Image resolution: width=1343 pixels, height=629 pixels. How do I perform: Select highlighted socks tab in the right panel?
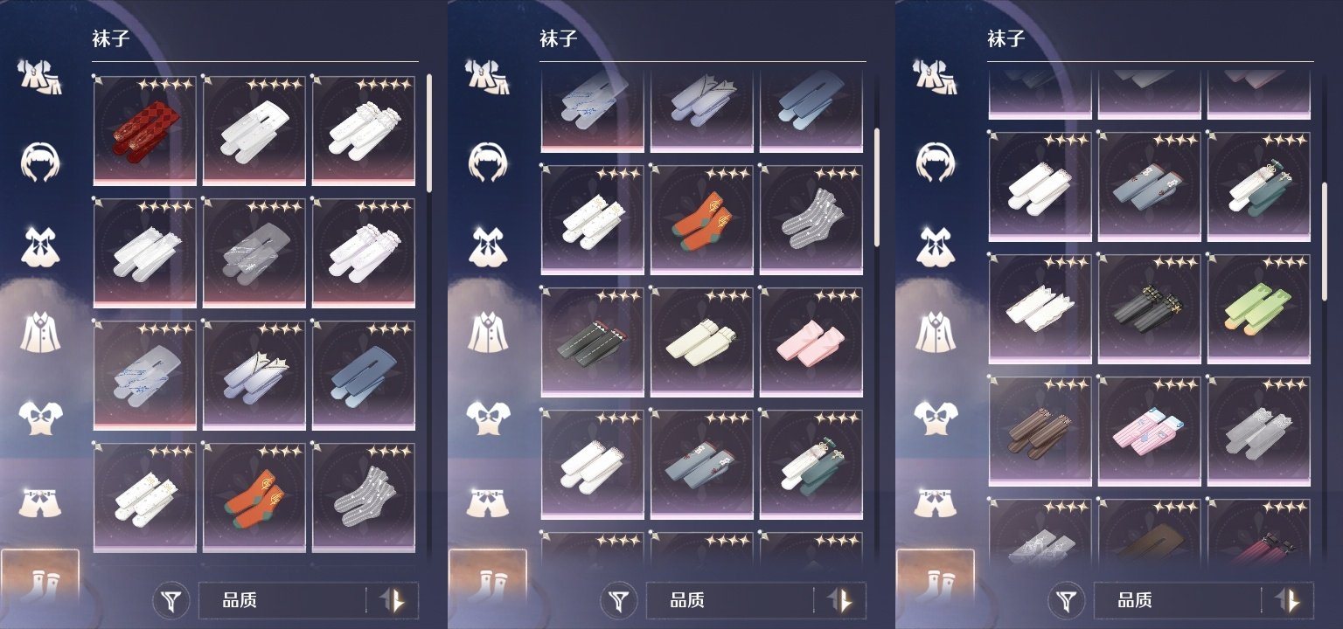pyautogui.click(x=936, y=580)
